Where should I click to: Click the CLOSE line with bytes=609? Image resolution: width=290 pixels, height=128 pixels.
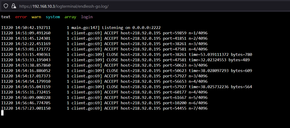[x=127, y=71]
